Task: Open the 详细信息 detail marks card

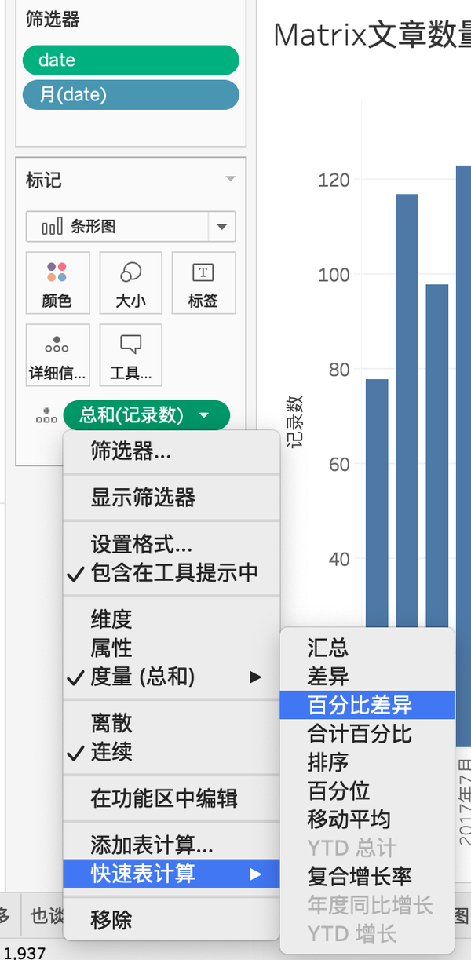Action: [57, 355]
